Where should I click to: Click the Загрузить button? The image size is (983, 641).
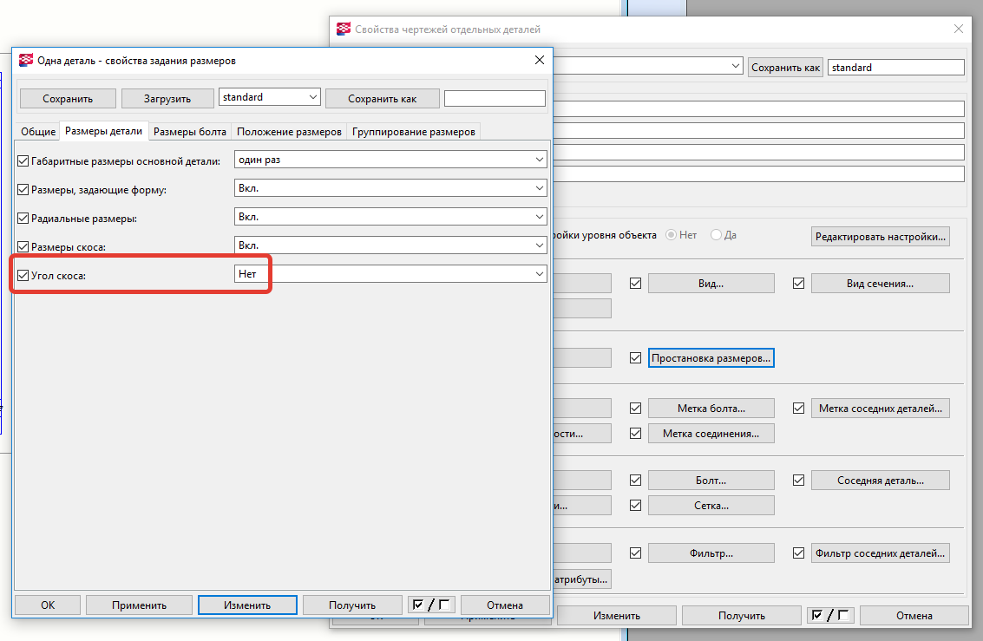(x=167, y=98)
